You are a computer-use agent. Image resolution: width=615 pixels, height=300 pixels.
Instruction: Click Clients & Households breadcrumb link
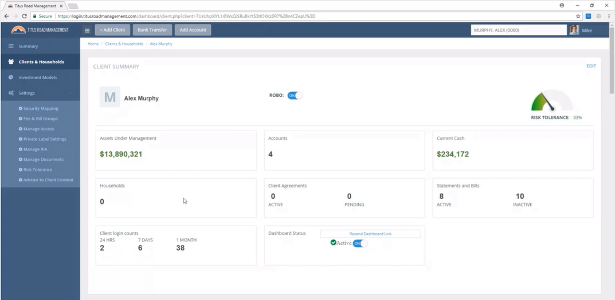tap(124, 44)
